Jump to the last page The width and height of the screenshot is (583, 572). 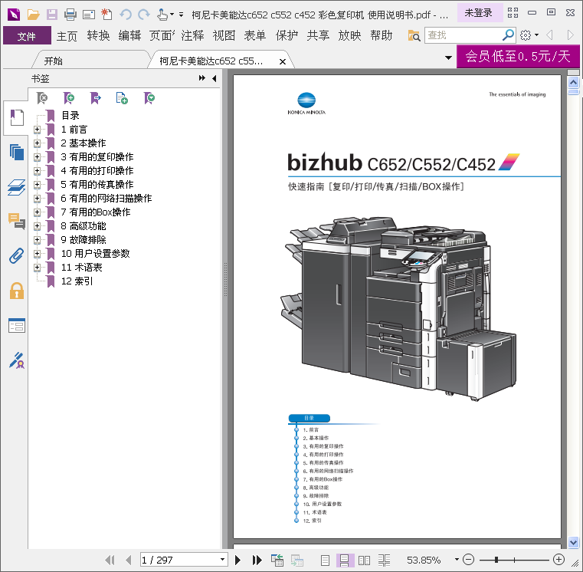(x=257, y=560)
